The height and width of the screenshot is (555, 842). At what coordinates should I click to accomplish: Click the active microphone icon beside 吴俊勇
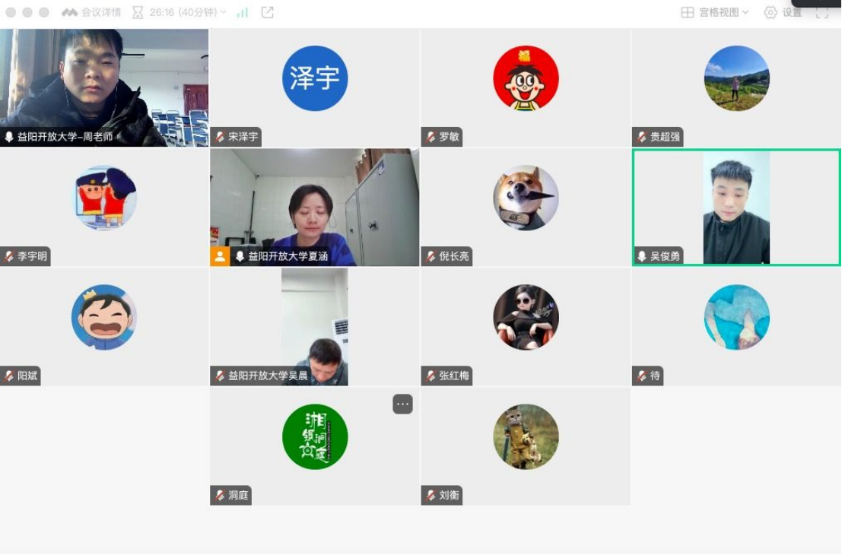coord(642,256)
